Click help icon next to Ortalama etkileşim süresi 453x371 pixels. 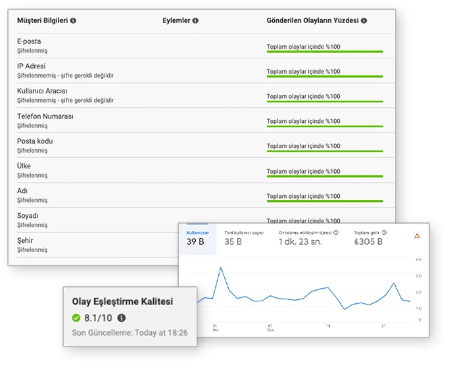tap(336, 233)
